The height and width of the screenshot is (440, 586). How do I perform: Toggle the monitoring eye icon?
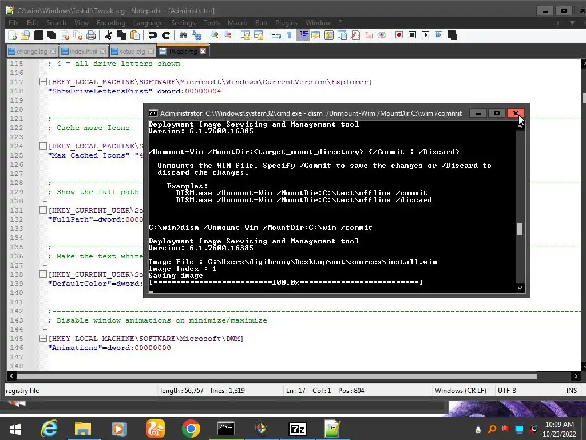pos(382,35)
